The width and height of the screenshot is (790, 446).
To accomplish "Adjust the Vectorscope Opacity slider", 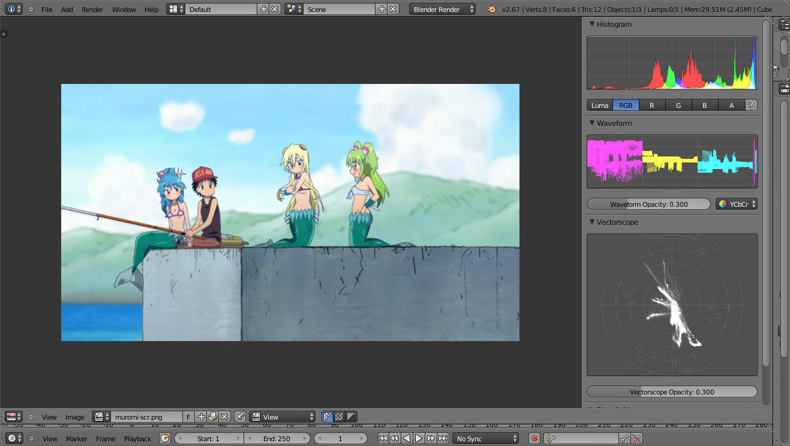I will 672,391.
